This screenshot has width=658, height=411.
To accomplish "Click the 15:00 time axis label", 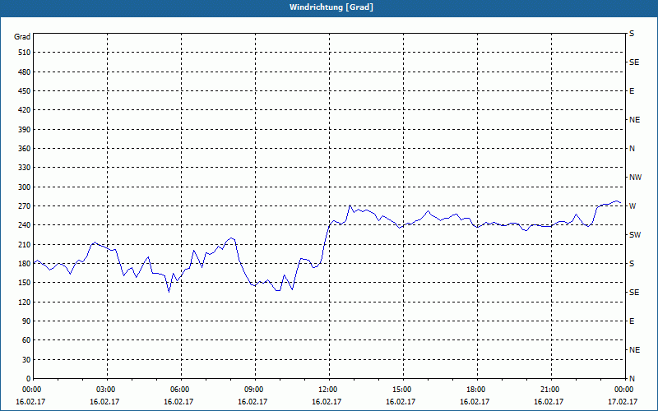I will (403, 389).
